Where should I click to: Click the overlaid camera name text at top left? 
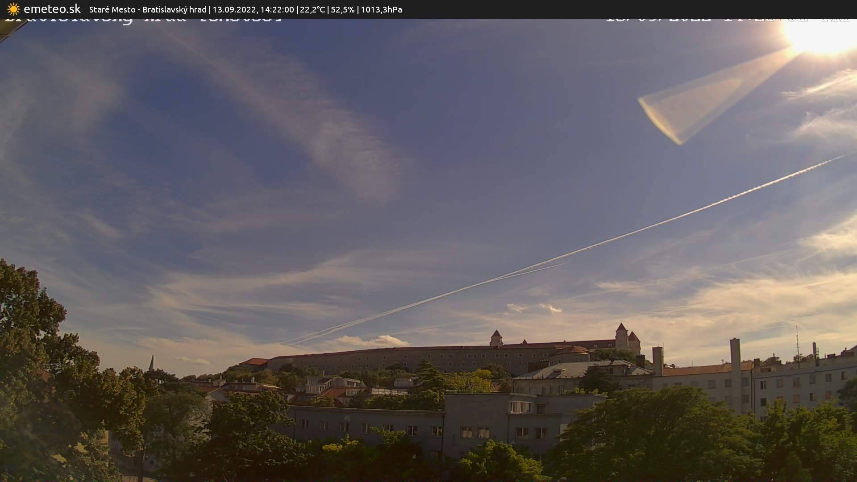click(x=143, y=20)
